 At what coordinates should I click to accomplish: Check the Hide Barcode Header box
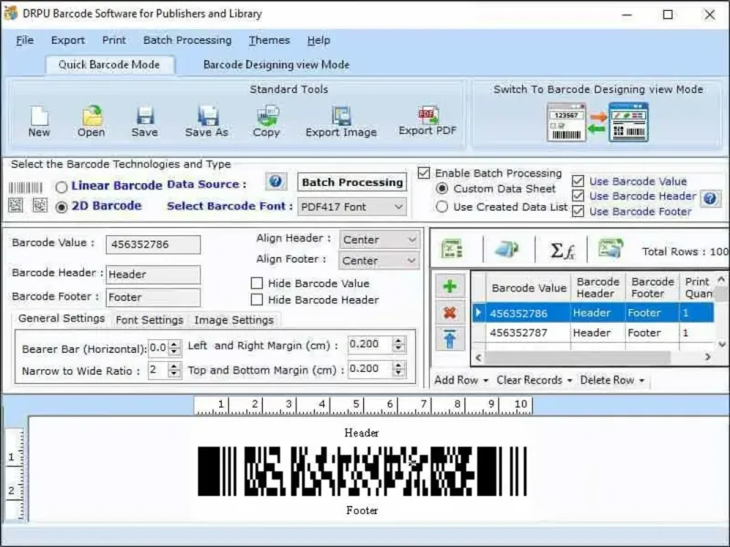pos(256,300)
